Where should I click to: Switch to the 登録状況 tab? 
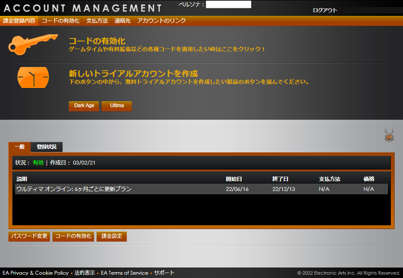pos(47,147)
